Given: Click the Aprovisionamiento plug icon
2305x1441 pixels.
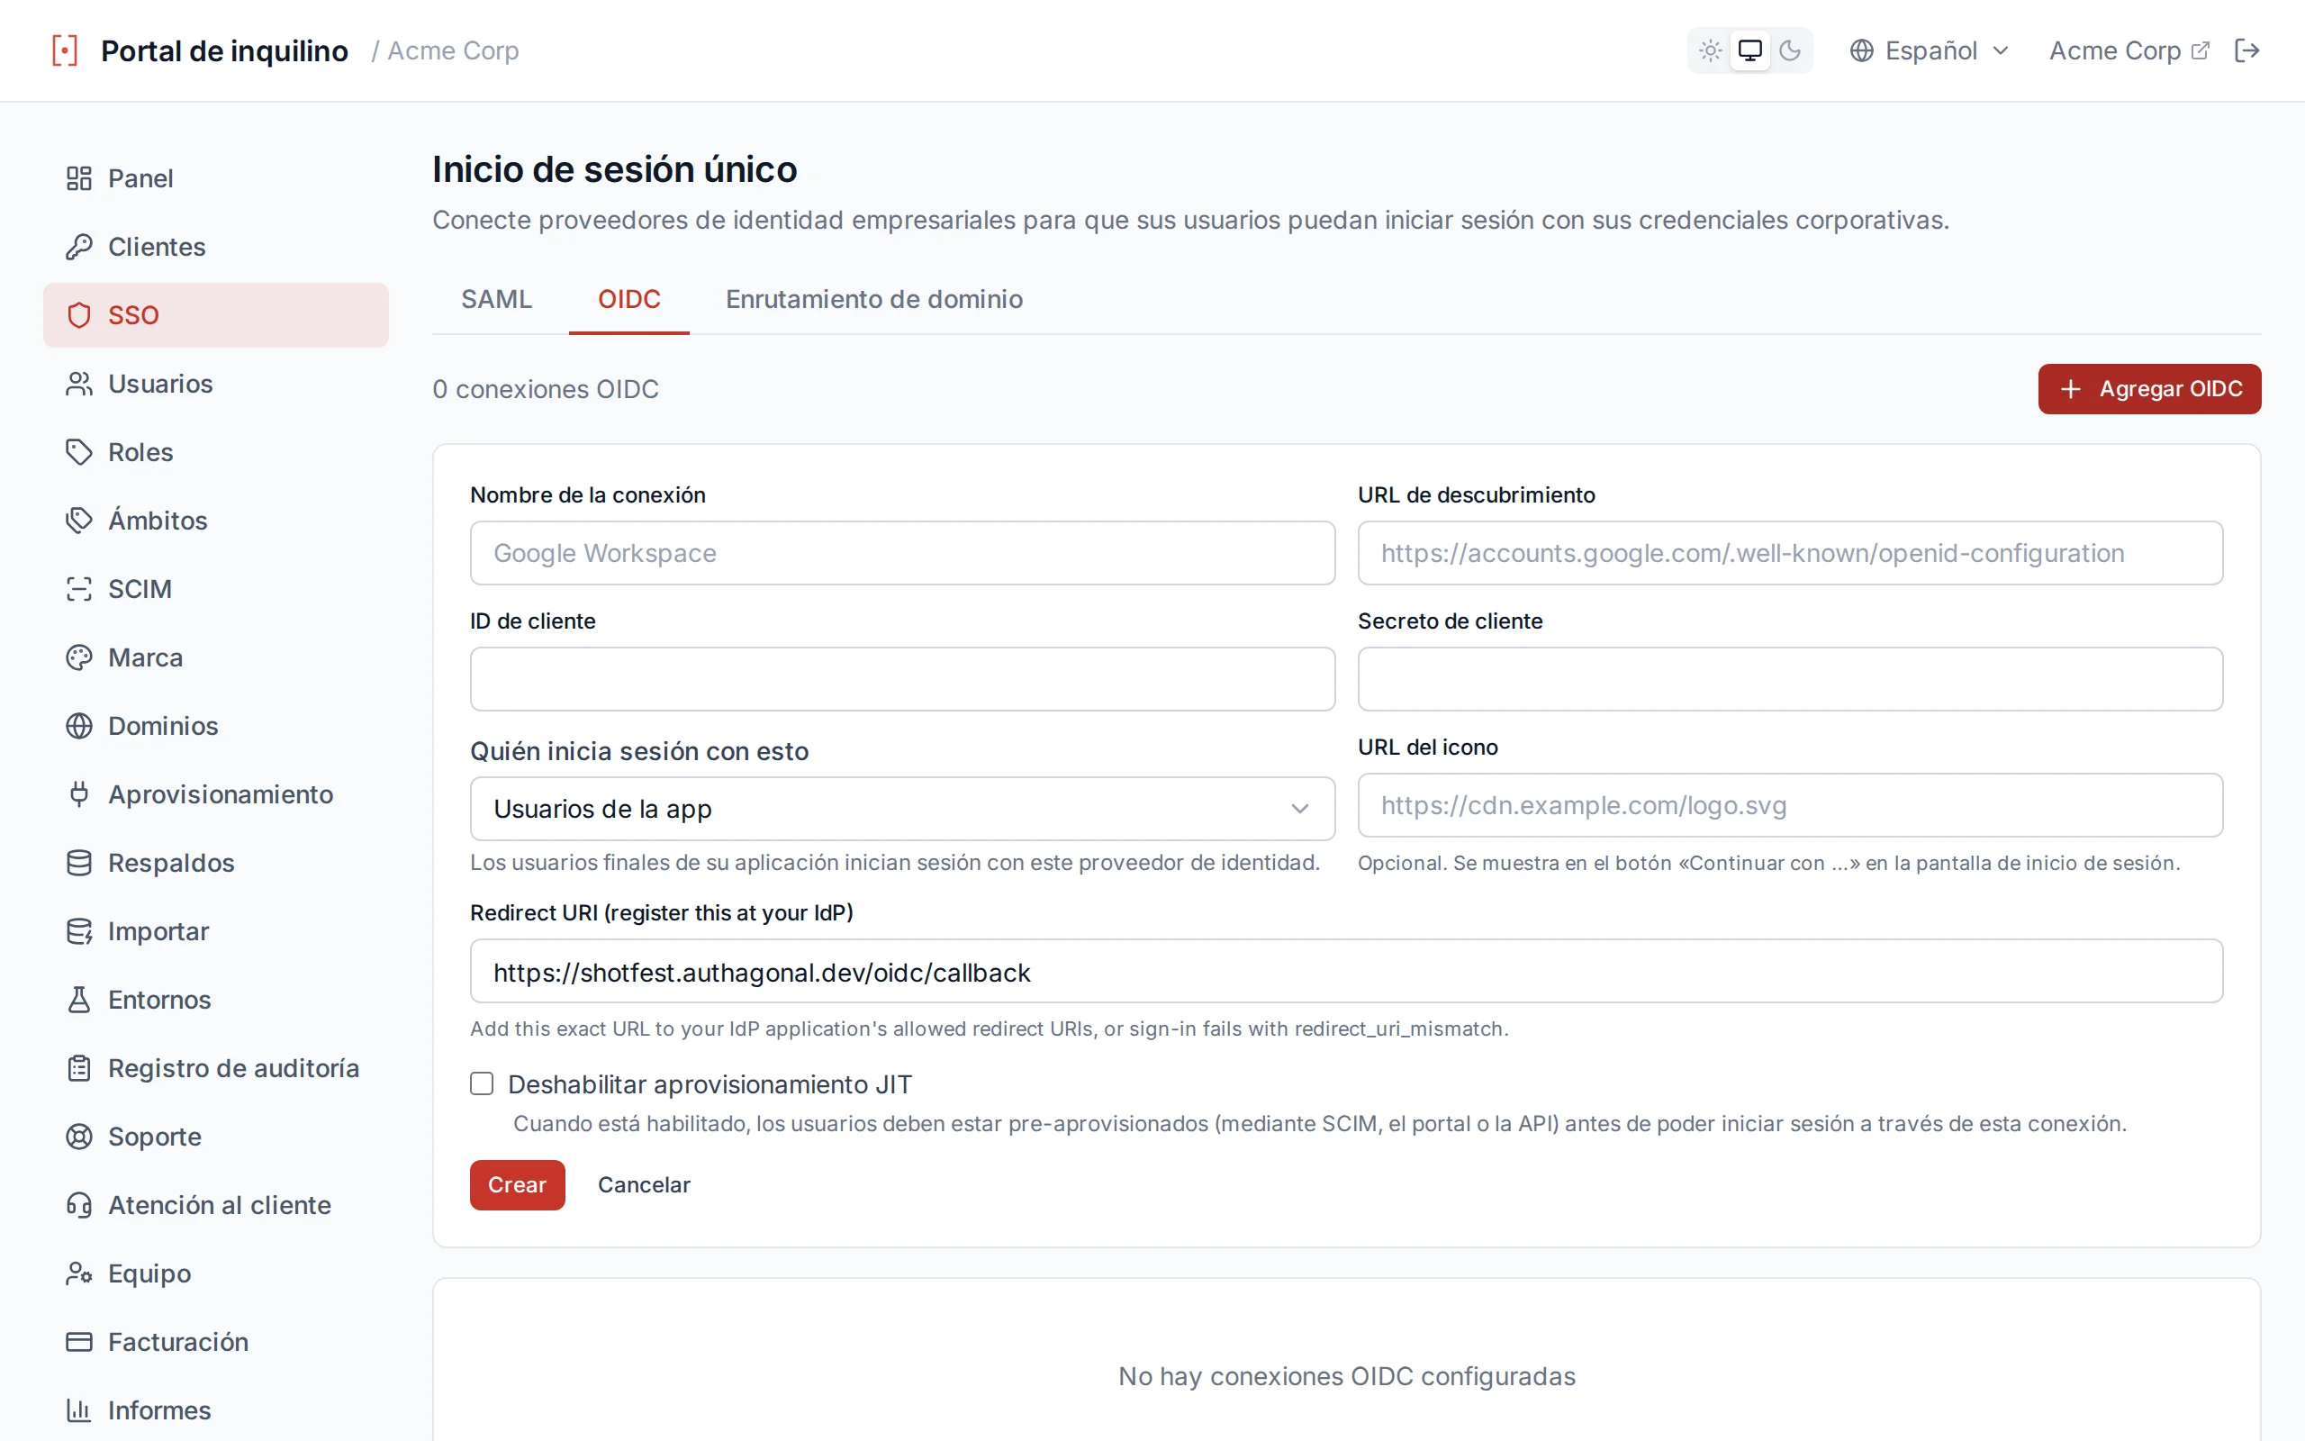Looking at the screenshot, I should tap(79, 793).
